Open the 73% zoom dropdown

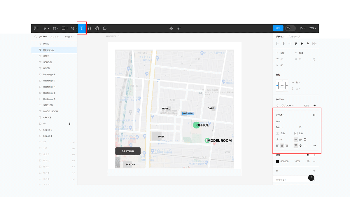point(313,28)
